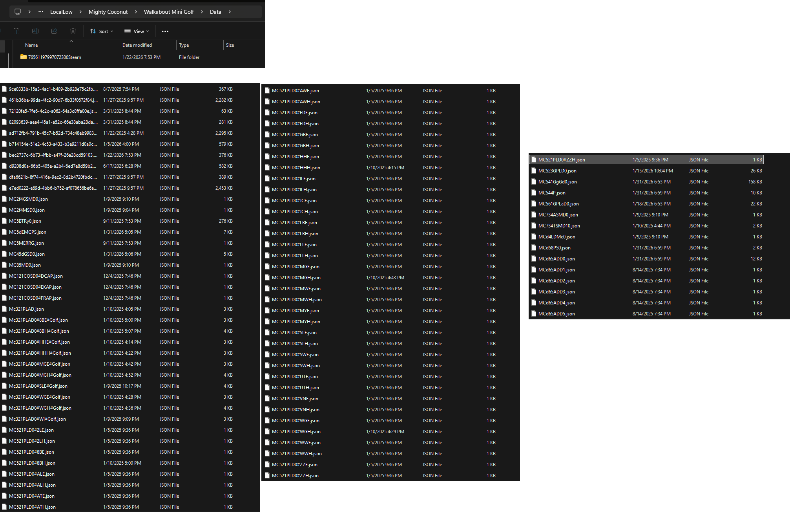790x513 pixels.
Task: Expand collapsed breadcrumb ellipsis in address bar
Action: pyautogui.click(x=41, y=12)
